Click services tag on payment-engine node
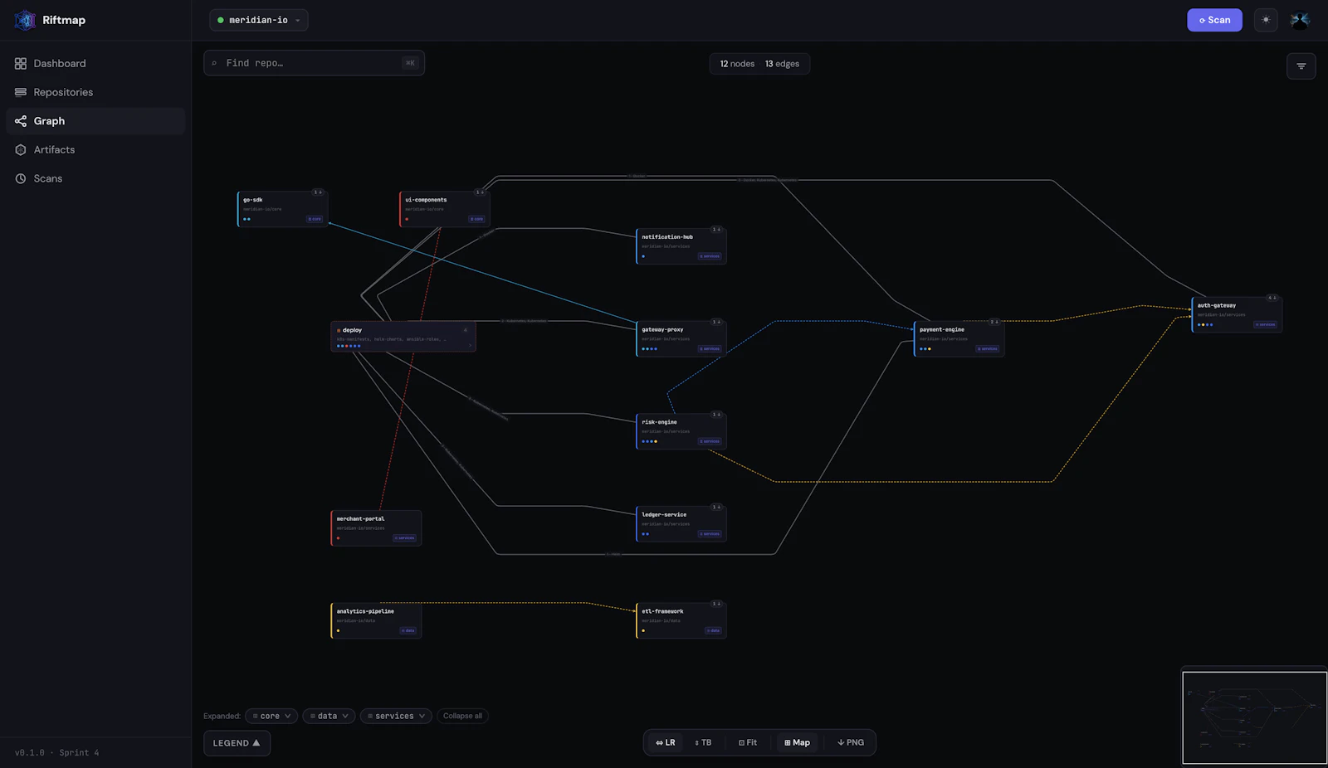The image size is (1328, 768). click(x=988, y=349)
